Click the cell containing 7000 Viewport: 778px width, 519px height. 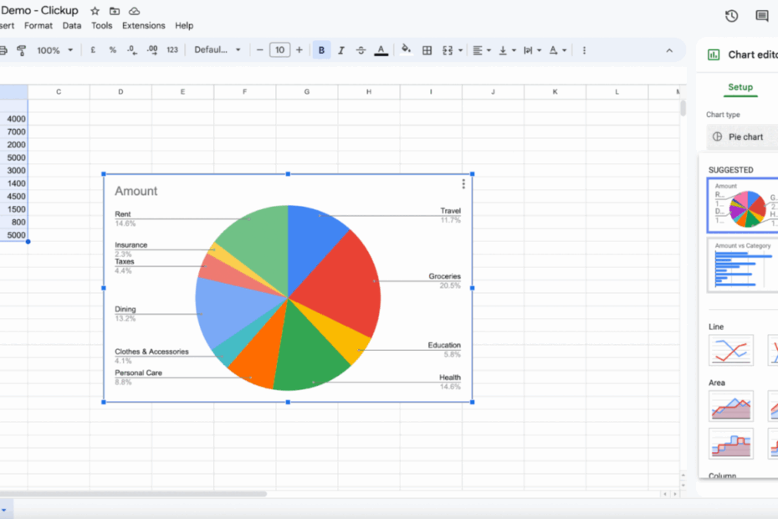coord(14,131)
